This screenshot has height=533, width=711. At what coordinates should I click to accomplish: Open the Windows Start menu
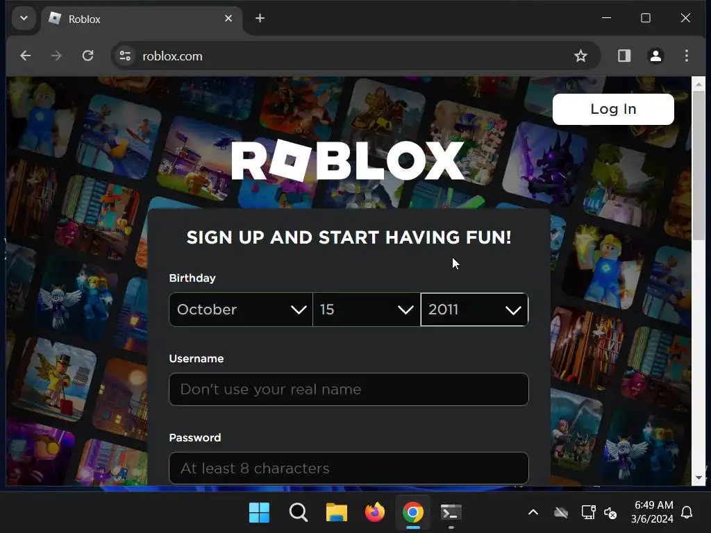[x=260, y=513]
